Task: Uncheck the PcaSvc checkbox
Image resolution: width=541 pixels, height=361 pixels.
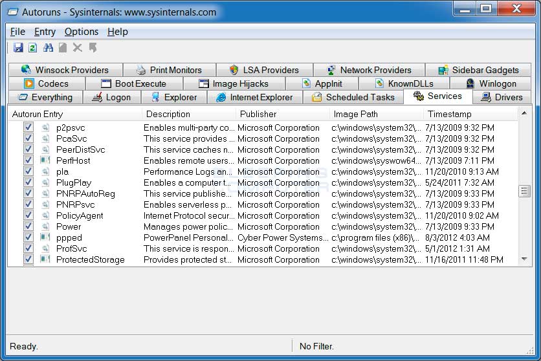Action: [28, 138]
